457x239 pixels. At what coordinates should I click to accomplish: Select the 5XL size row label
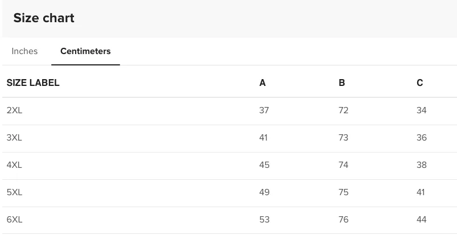14,192
